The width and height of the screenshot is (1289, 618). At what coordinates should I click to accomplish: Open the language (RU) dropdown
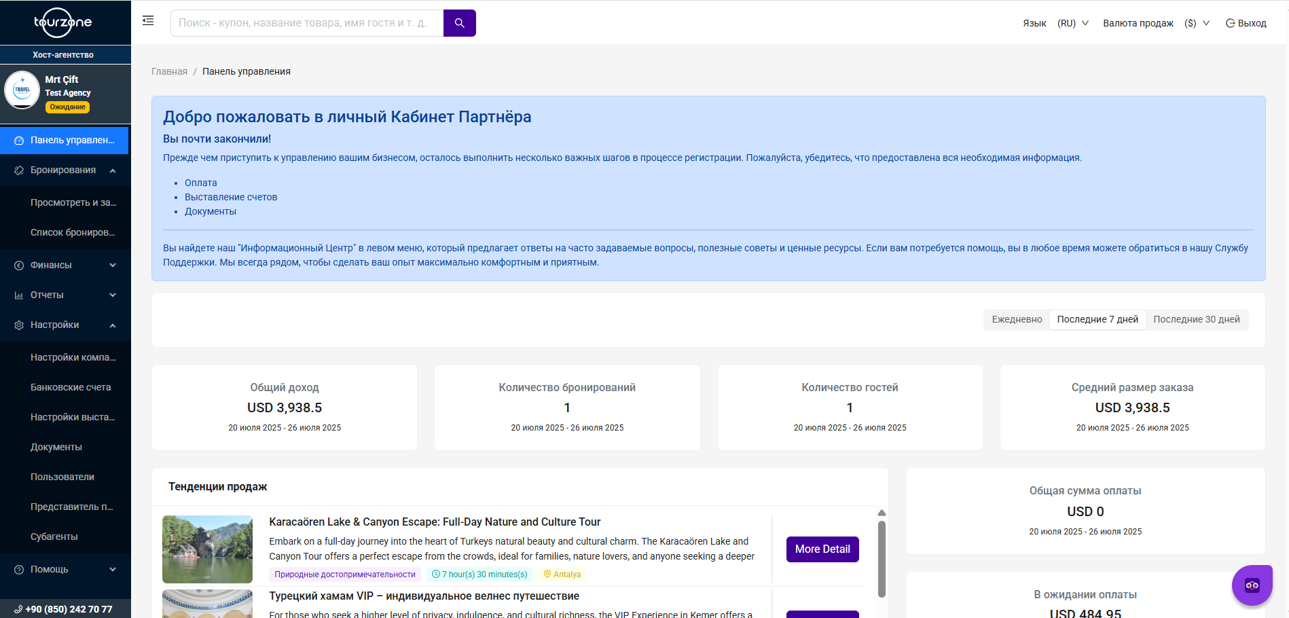1073,23
